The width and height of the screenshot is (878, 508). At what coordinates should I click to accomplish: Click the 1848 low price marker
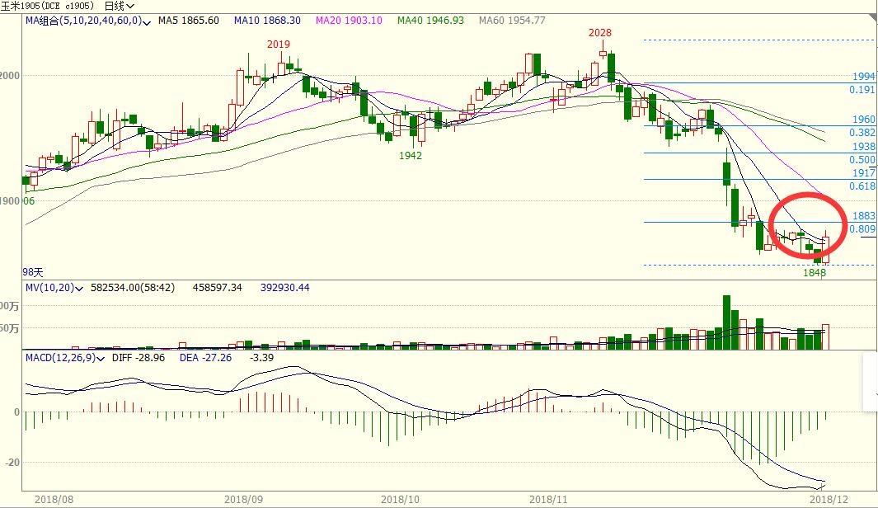coord(815,272)
